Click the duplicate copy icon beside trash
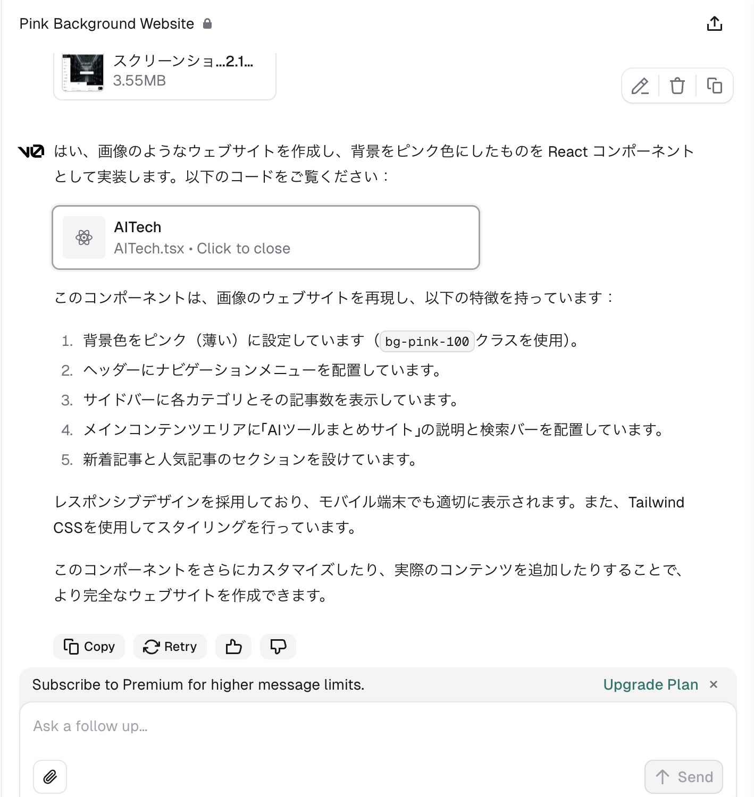 714,86
